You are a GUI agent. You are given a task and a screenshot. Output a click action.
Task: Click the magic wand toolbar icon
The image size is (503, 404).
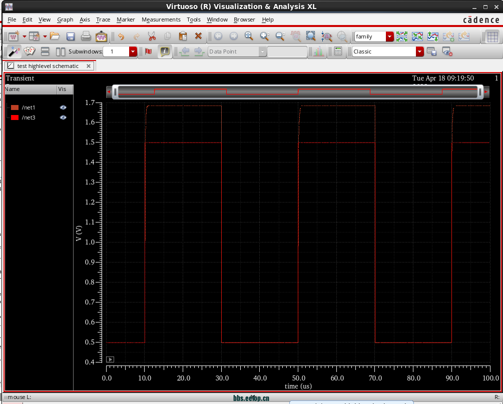(14, 51)
